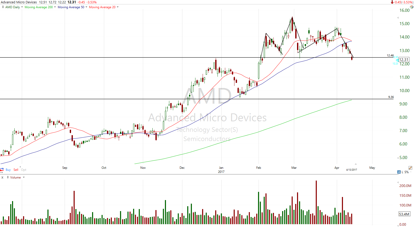Click the Opt options link
The width and height of the screenshot is (414, 227).
tap(24, 170)
